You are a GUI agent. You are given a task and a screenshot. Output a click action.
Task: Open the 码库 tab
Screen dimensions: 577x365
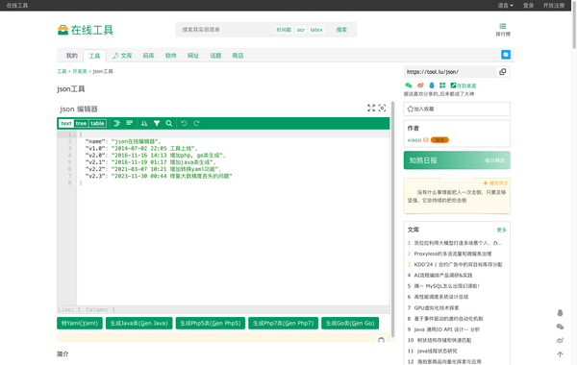pyautogui.click(x=148, y=56)
